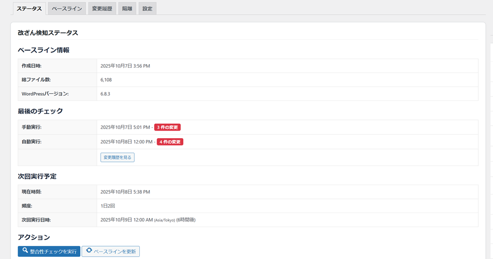Go to the 変更履歴 tab
Screen dimensions: 493x259
click(102, 9)
